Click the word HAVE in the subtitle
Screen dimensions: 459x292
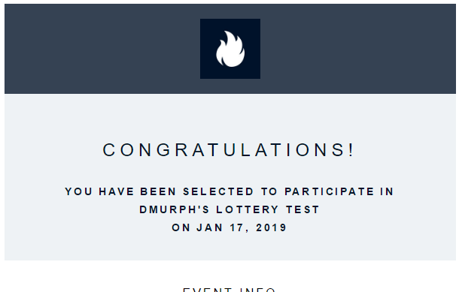(x=117, y=191)
